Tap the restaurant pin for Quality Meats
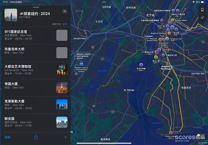This screenshot has height=145, width=208. [x=172, y=20]
